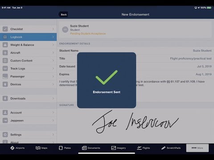Screen dimensions: 214x160
Task: Expand the Logbook row chevron
Action: [x=53, y=37]
